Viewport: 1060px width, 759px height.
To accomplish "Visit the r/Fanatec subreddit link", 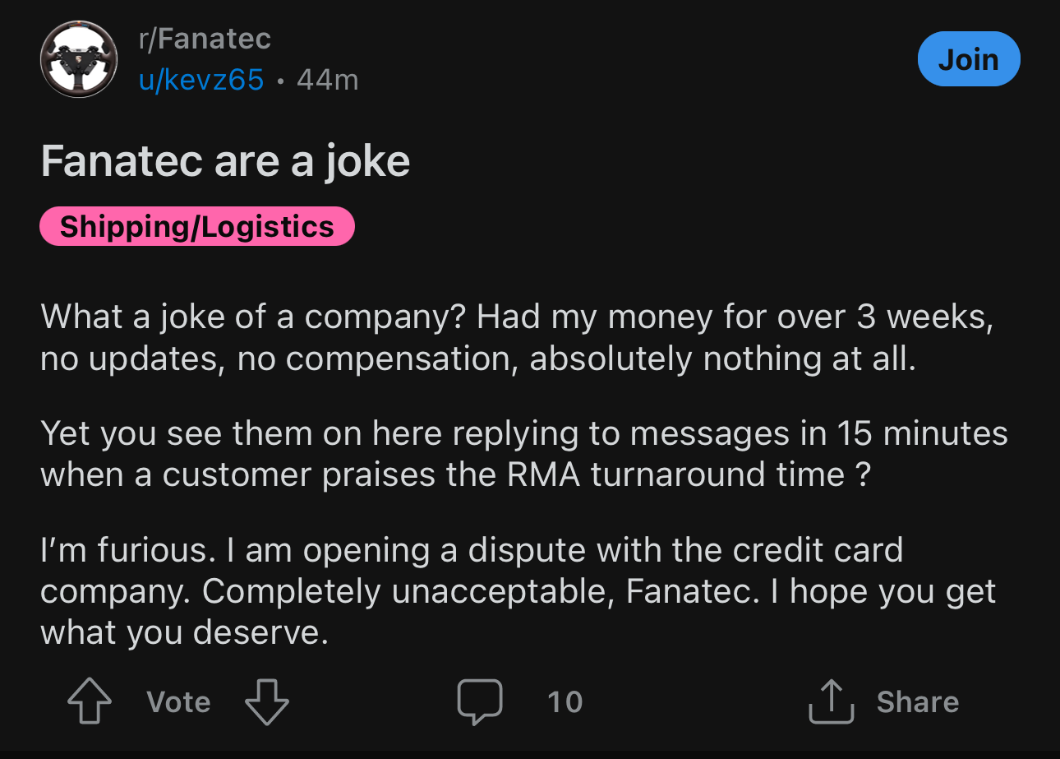I will click(205, 38).
